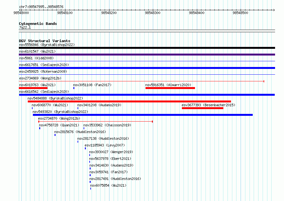Click the DGV Structural Variants track title
The width and height of the screenshot is (284, 201).
coord(45,41)
